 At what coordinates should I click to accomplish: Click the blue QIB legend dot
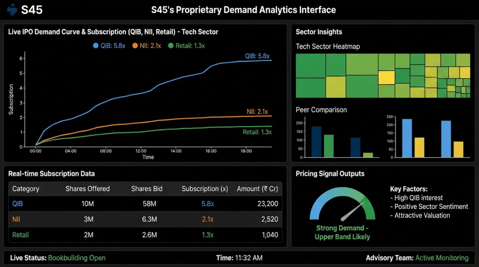point(96,46)
